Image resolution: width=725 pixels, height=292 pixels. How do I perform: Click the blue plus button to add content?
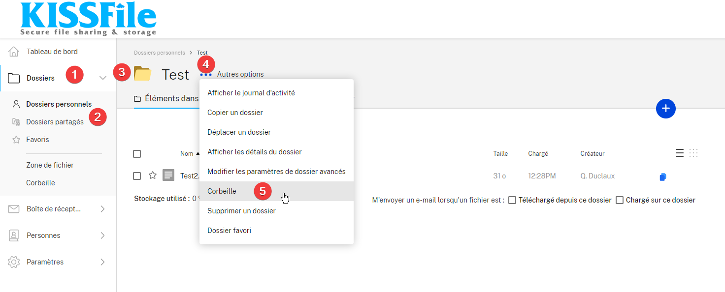click(665, 109)
